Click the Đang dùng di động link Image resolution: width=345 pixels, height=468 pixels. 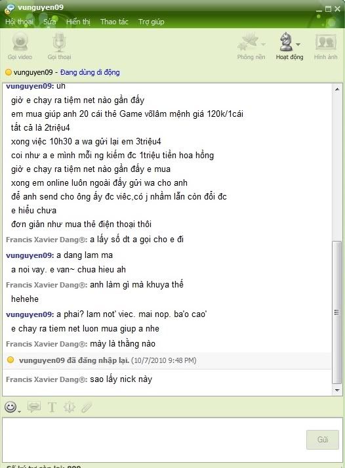coord(90,72)
